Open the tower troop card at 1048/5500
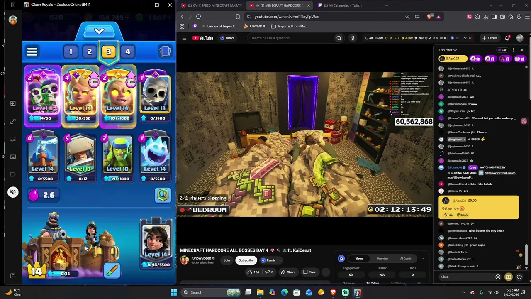531x299 pixels. [156, 244]
